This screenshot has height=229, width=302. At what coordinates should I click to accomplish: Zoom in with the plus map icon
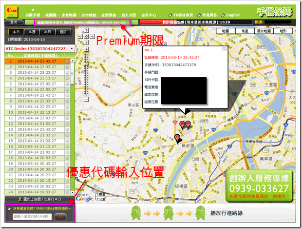click(86, 49)
